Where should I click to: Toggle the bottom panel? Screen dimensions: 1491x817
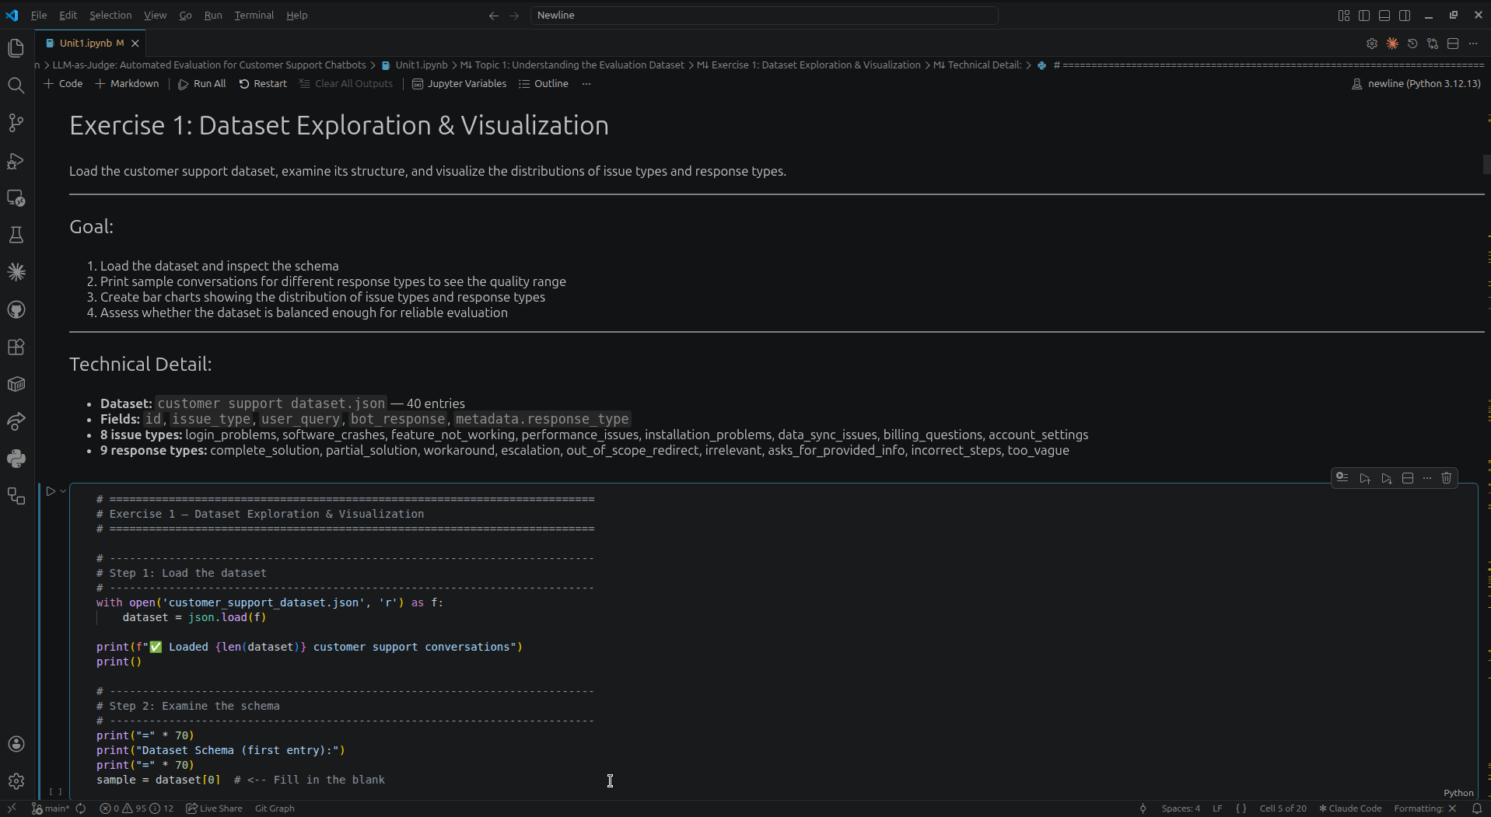(x=1384, y=16)
